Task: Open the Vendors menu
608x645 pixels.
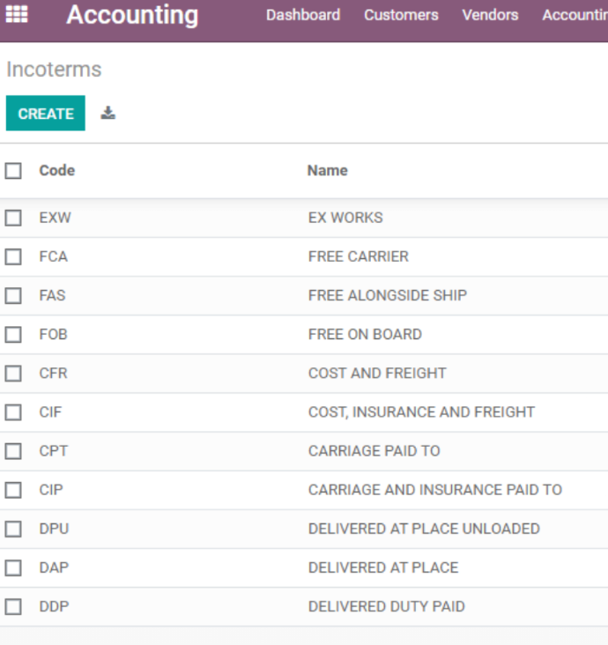Action: 490,15
